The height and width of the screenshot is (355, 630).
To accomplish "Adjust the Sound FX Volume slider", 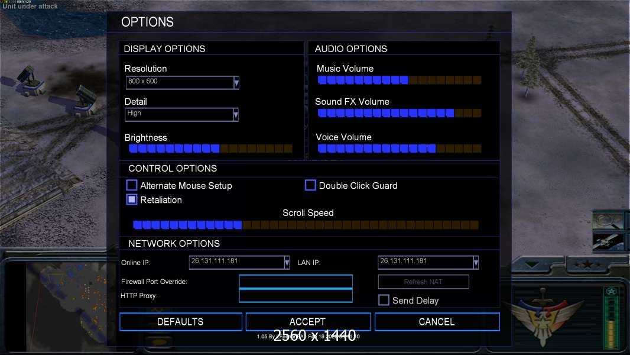I will [400, 113].
